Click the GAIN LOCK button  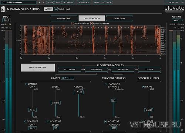(x=84, y=3)
